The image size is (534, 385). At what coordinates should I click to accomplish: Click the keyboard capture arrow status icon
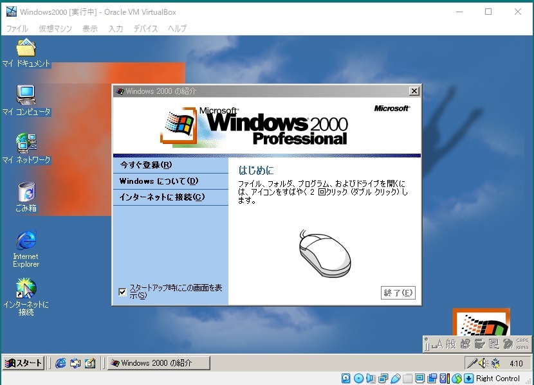click(468, 378)
